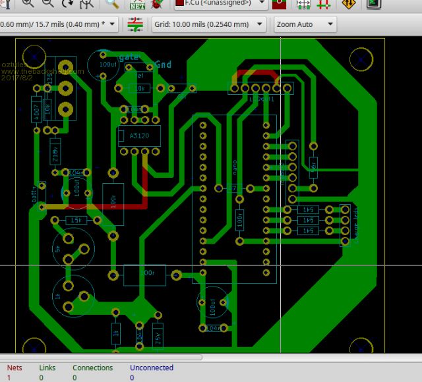Open the layer pair selection icon

279,3
